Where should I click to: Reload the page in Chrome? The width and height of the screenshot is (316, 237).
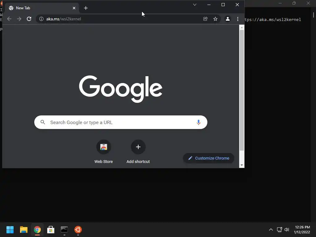[29, 19]
